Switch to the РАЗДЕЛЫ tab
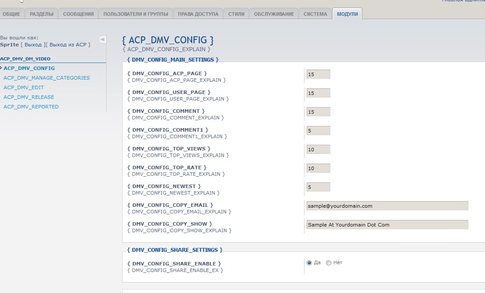Screen dimensions: 485x293 (x=42, y=14)
